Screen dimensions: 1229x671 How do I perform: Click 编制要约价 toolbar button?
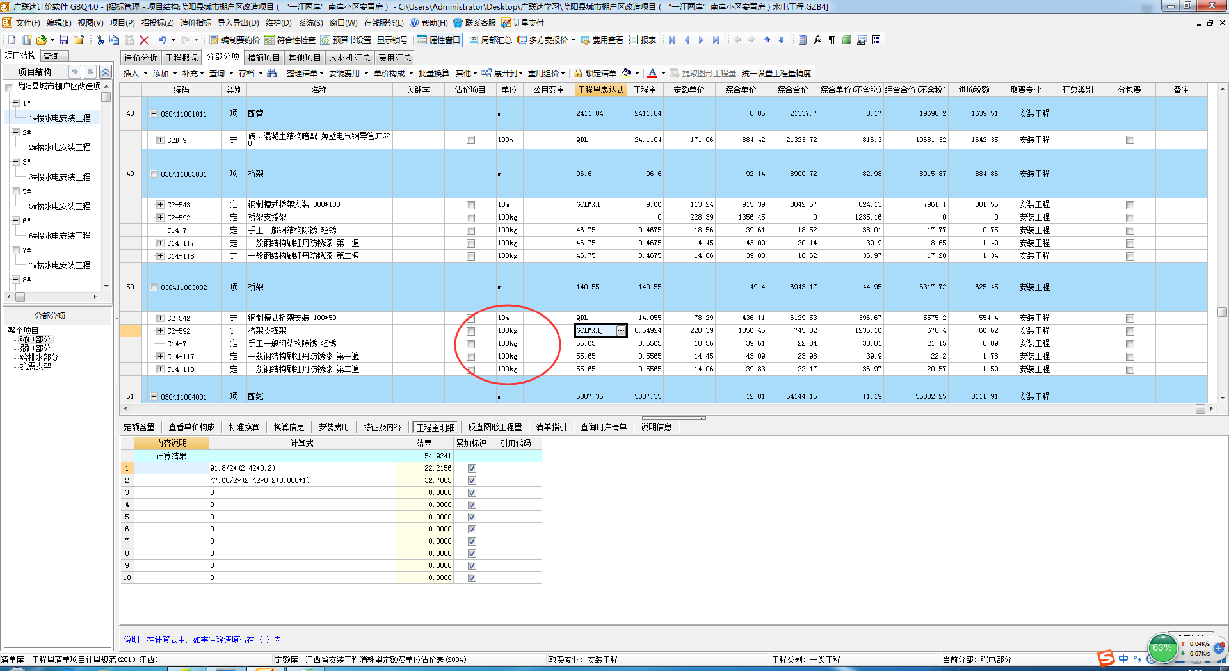pyautogui.click(x=234, y=40)
